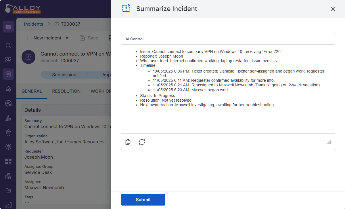Viewport: 345px width, 209px height.
Task: Open the contact card sidebar icon
Action: tap(8, 60)
